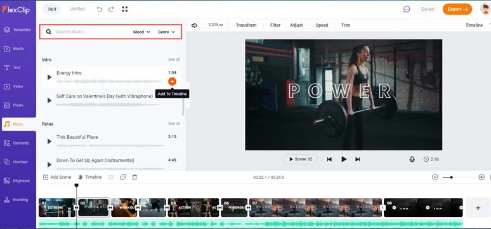The height and width of the screenshot is (229, 491).
Task: Select the Music sidebar tab
Action: pyautogui.click(x=19, y=124)
